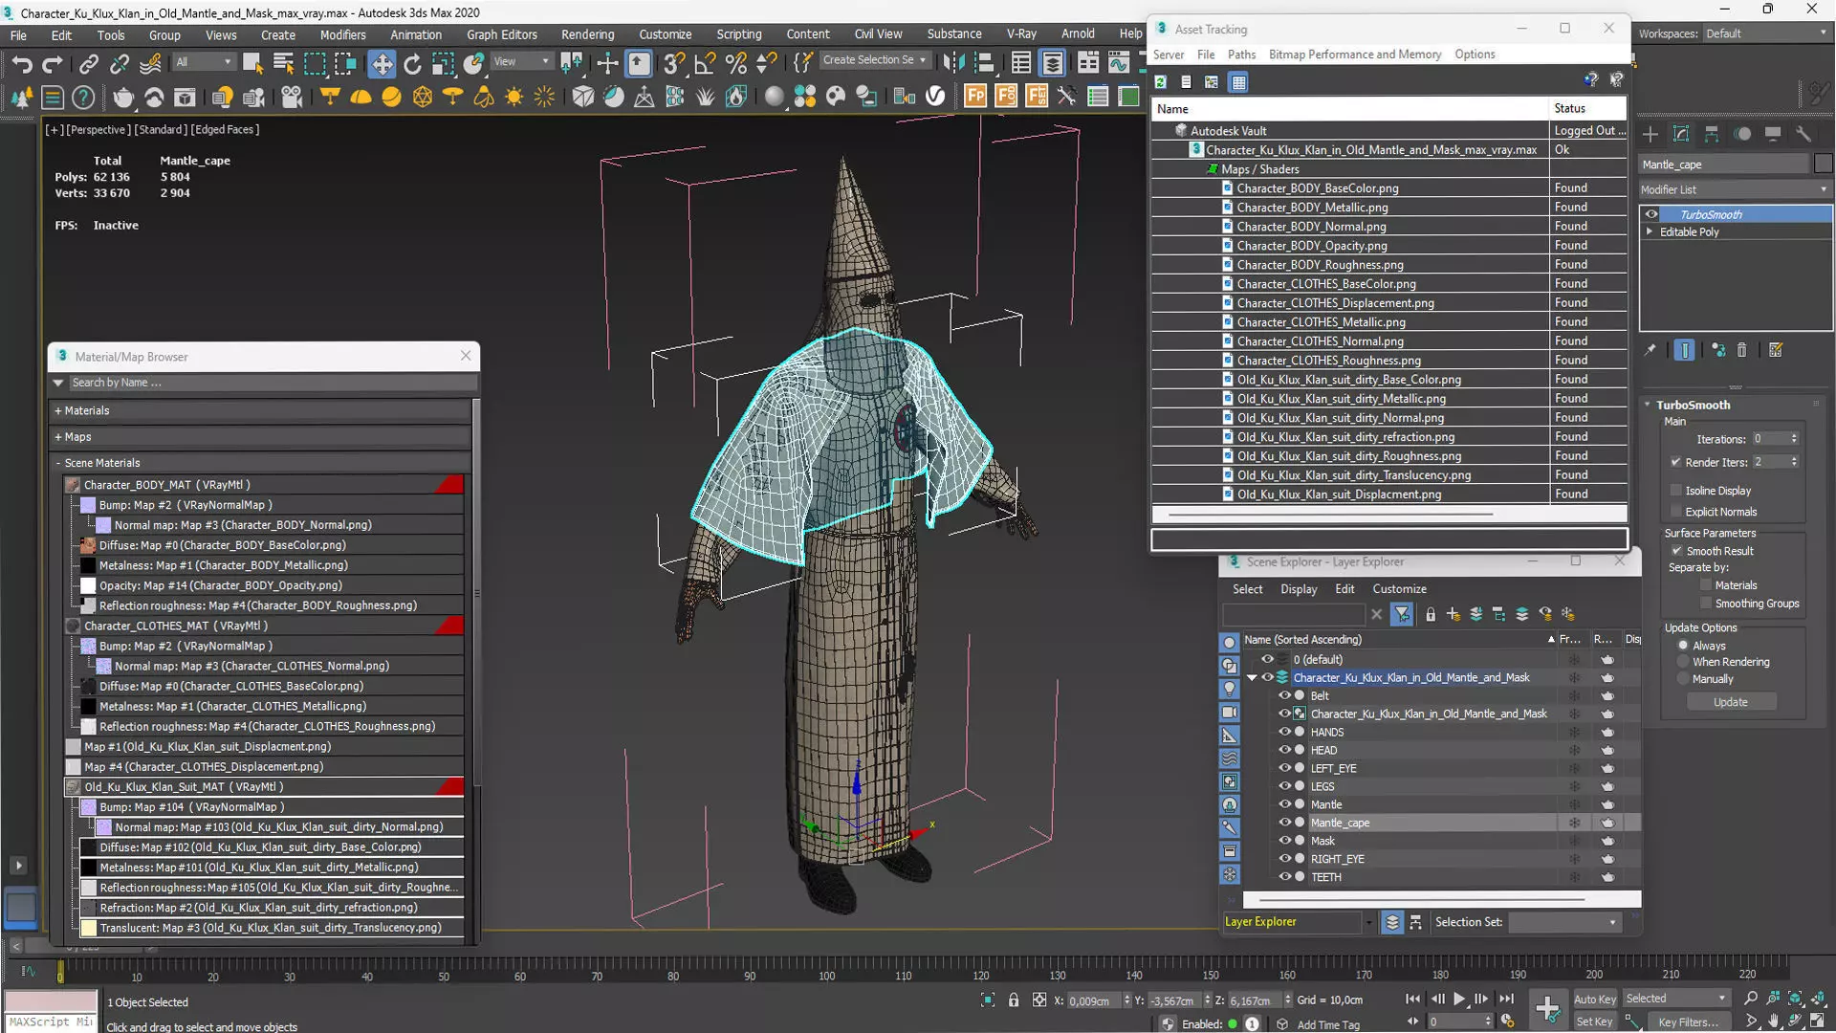Screen dimensions: 1836x1033
Task: Toggle the filter funnel in Scene Explorer
Action: (1402, 614)
